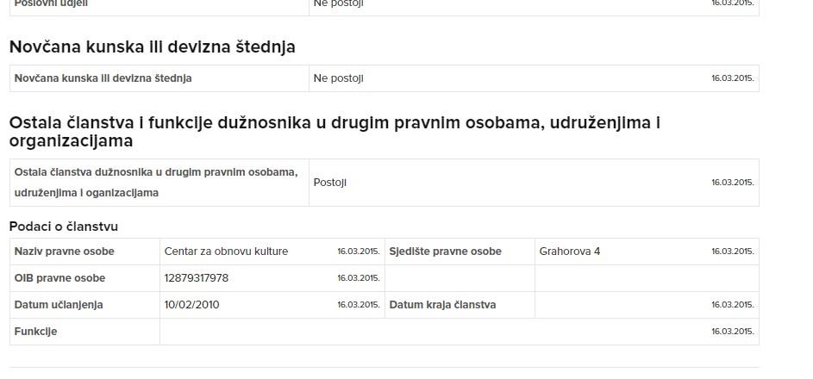Viewport: 813px width, 379px height.
Task: Select the OIB number 12879317978
Action: coord(197,278)
